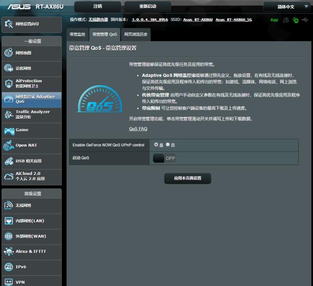Viewport: 313px width, 286px height.
Task: Click the IPv6 icon
Action: click(9, 267)
